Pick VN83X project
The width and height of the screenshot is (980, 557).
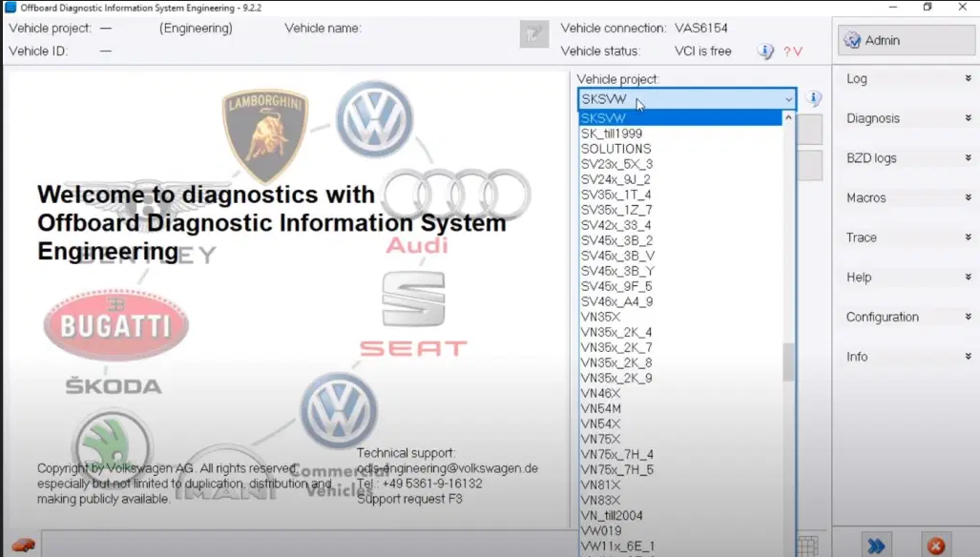[680, 501]
